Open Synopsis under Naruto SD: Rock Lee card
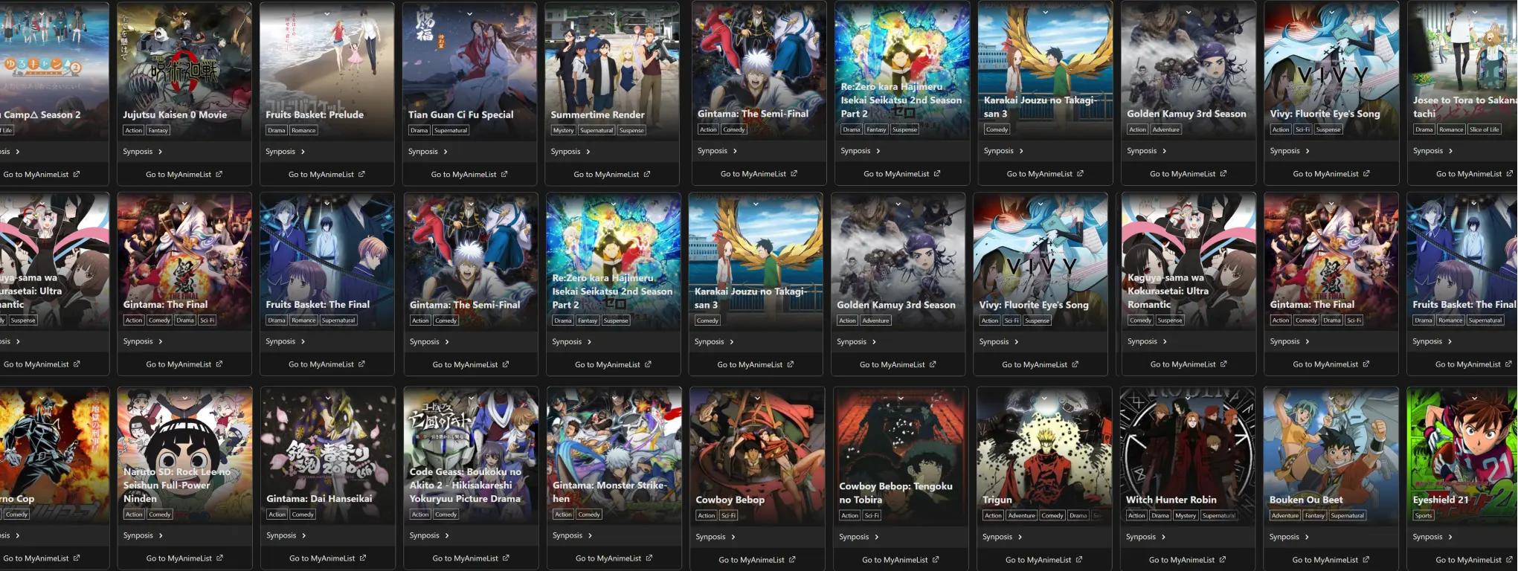The width and height of the screenshot is (1518, 571). (143, 535)
